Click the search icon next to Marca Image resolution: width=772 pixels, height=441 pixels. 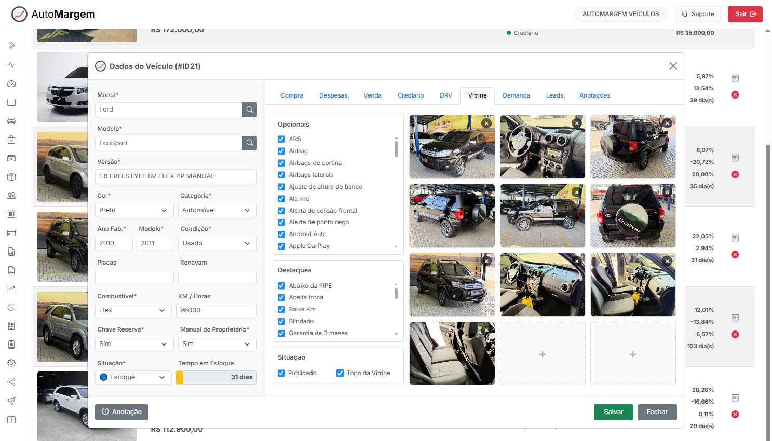pyautogui.click(x=249, y=109)
